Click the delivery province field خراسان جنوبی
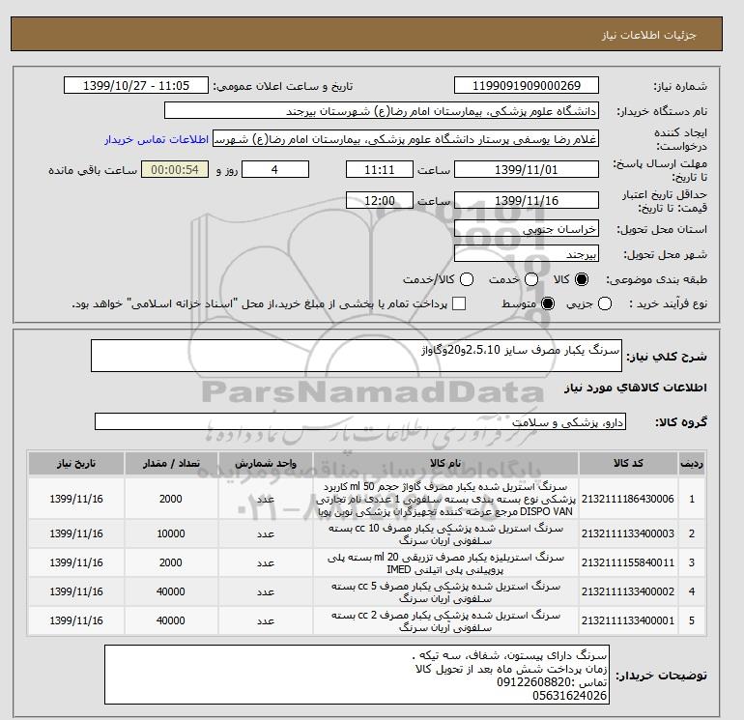The image size is (744, 720). (527, 229)
